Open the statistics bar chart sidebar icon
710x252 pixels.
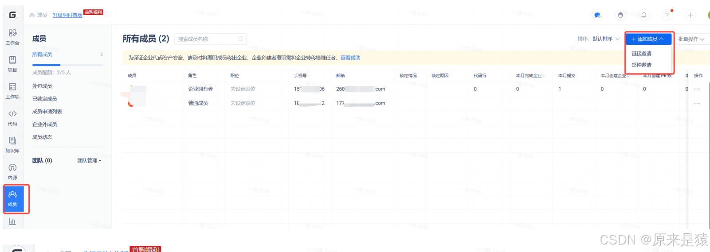12,221
